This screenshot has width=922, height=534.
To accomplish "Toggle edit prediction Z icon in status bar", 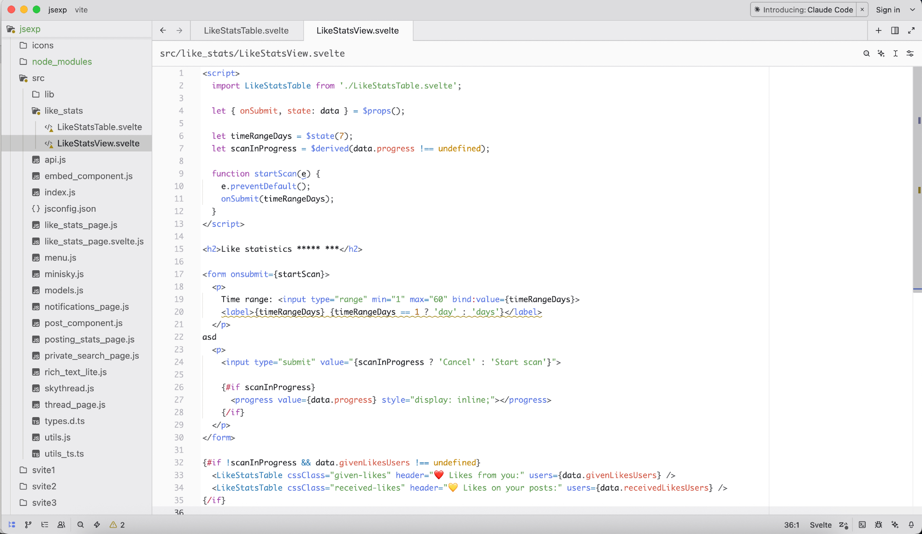I will (x=844, y=525).
